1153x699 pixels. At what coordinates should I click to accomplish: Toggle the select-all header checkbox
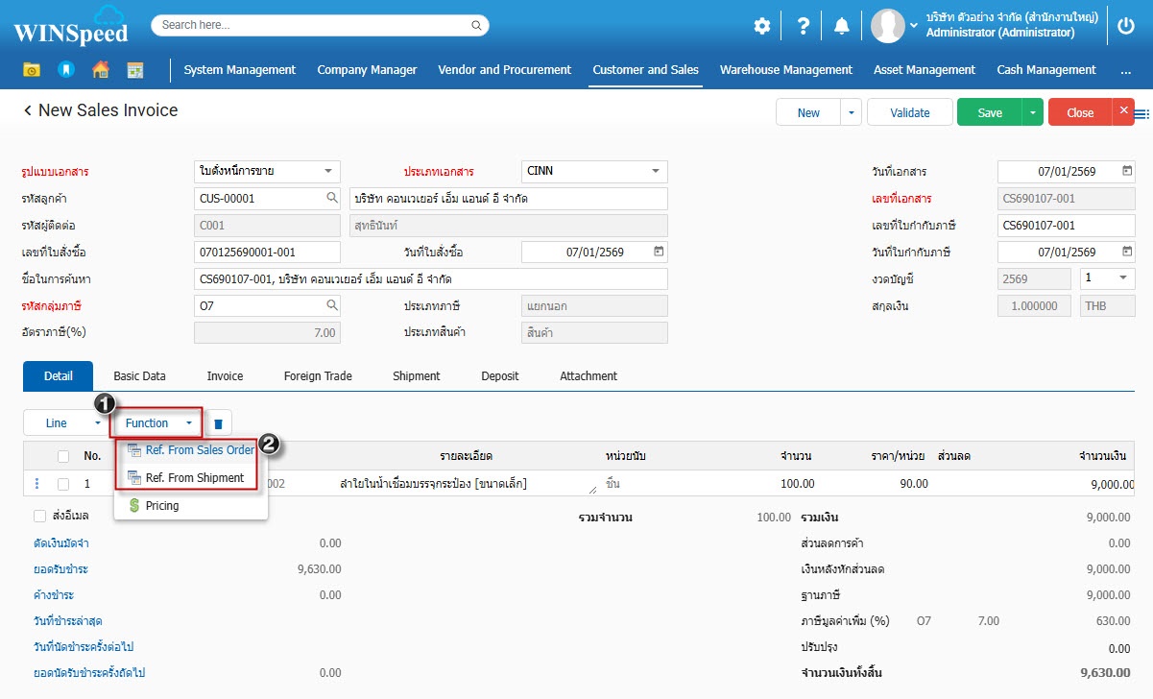pos(63,456)
